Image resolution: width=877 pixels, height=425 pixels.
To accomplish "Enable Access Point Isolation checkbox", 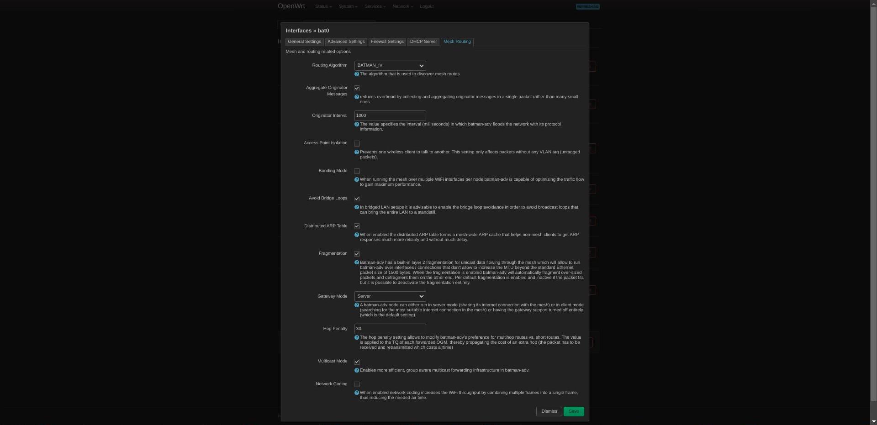I will coord(357,143).
